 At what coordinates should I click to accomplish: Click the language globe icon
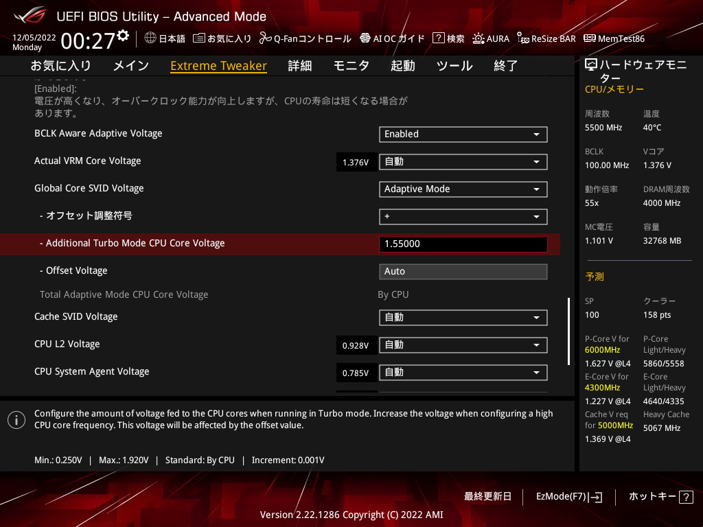coord(150,38)
